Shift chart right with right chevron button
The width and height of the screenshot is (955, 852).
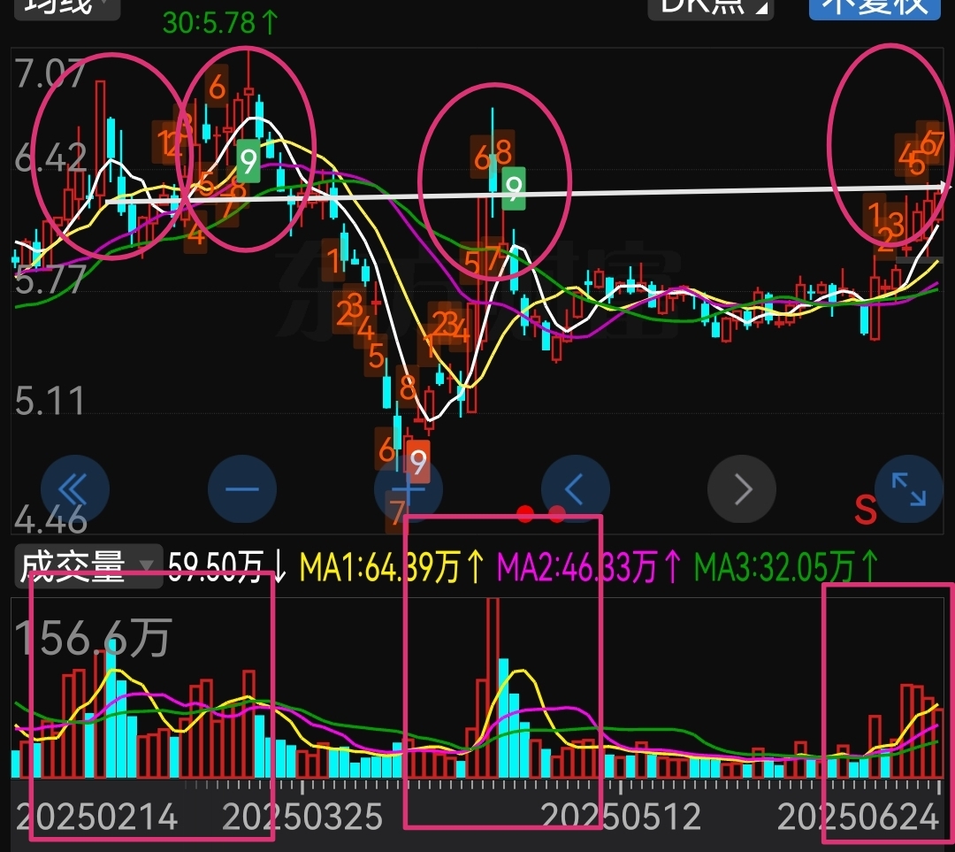742,488
